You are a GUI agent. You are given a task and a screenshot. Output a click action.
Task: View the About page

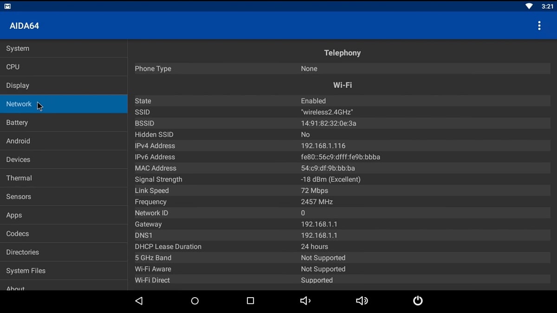tap(15, 287)
